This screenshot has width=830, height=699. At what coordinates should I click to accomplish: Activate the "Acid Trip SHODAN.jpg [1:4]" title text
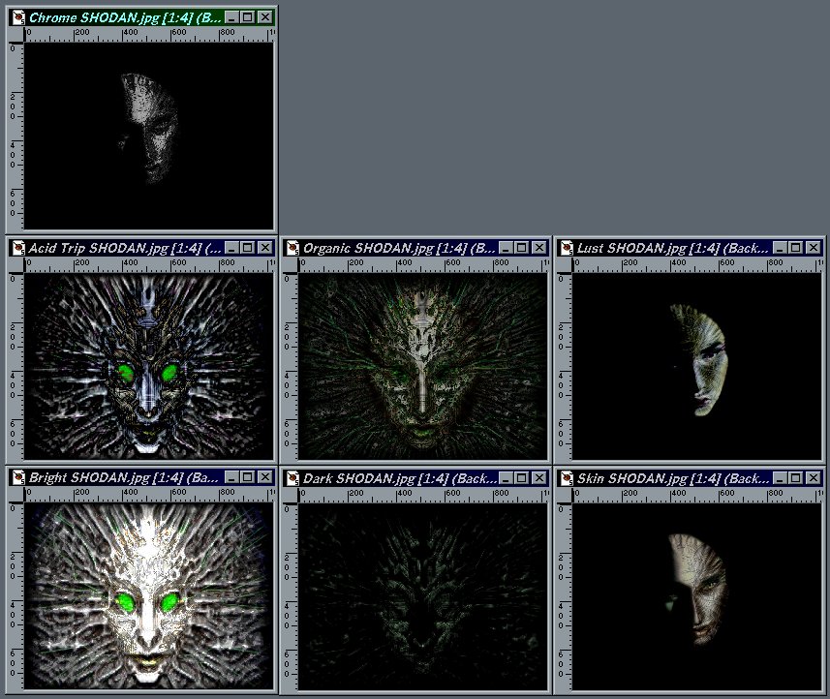(114, 248)
